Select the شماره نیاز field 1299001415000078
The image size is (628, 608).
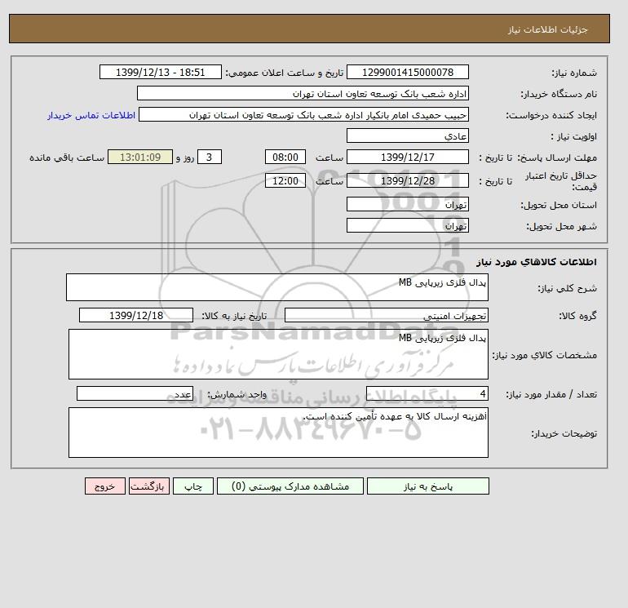408,72
